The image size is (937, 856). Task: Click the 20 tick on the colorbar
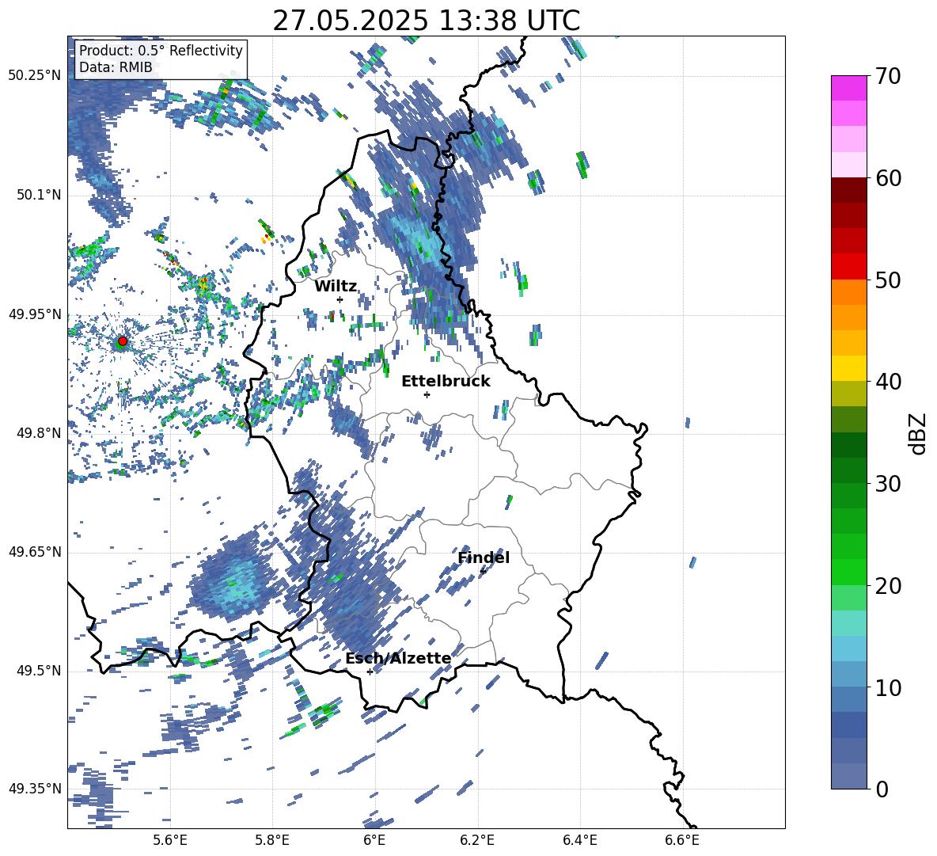click(888, 586)
